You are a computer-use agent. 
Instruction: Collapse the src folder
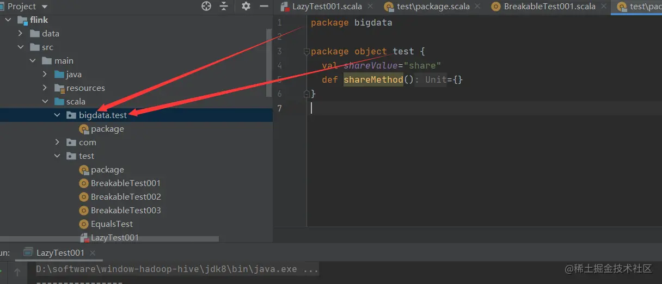[21, 47]
